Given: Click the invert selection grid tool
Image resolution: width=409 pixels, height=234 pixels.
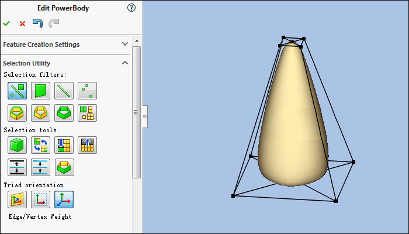Looking at the screenshot, I should click(40, 145).
